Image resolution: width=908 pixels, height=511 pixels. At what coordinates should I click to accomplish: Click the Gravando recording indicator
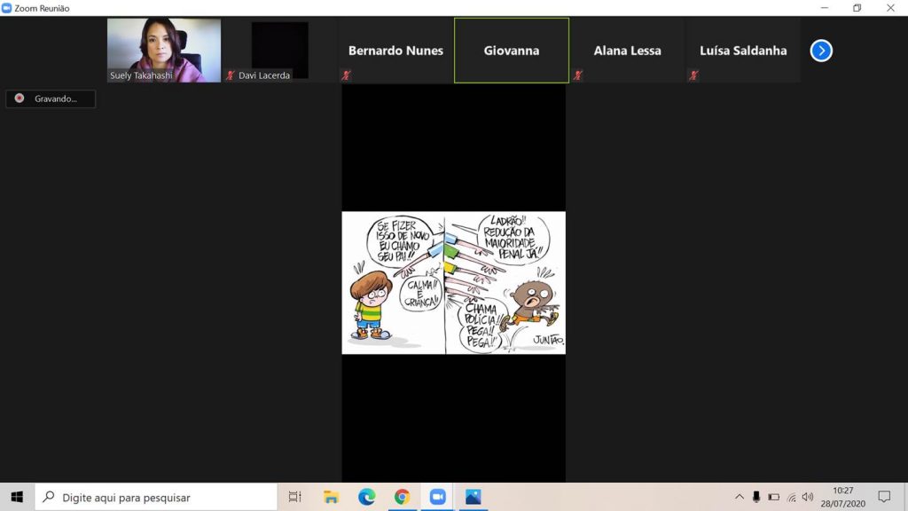pos(51,98)
